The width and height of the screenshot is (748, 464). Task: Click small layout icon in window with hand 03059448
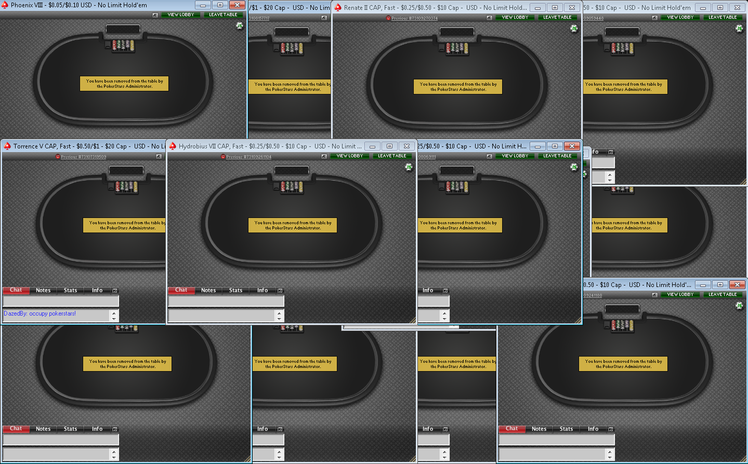click(x=654, y=18)
